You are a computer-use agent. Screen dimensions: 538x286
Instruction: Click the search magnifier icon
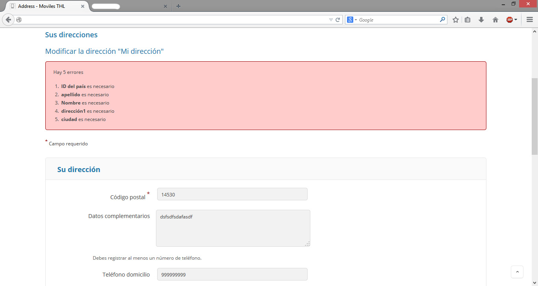click(443, 20)
